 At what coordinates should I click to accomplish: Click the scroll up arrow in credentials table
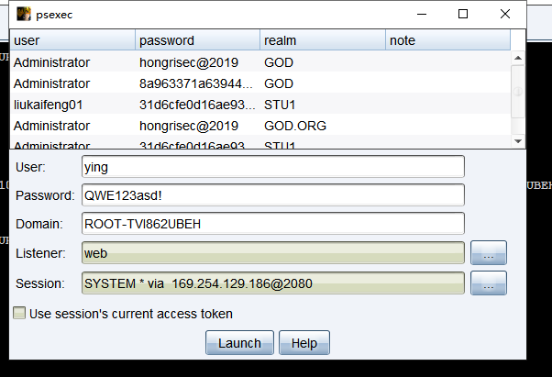[518, 58]
